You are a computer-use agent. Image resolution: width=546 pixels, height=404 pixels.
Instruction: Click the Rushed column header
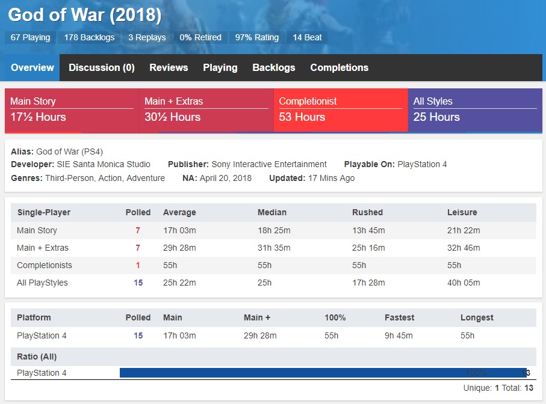tap(367, 212)
